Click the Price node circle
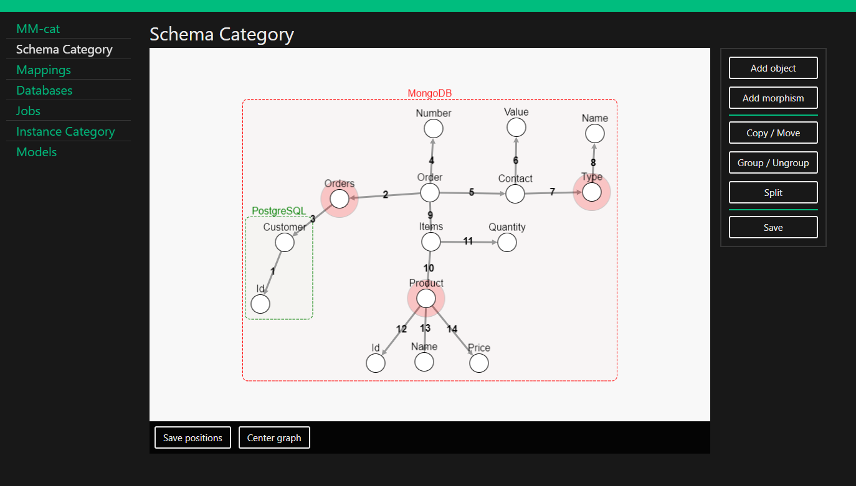Viewport: 856px width, 486px height. (x=479, y=363)
